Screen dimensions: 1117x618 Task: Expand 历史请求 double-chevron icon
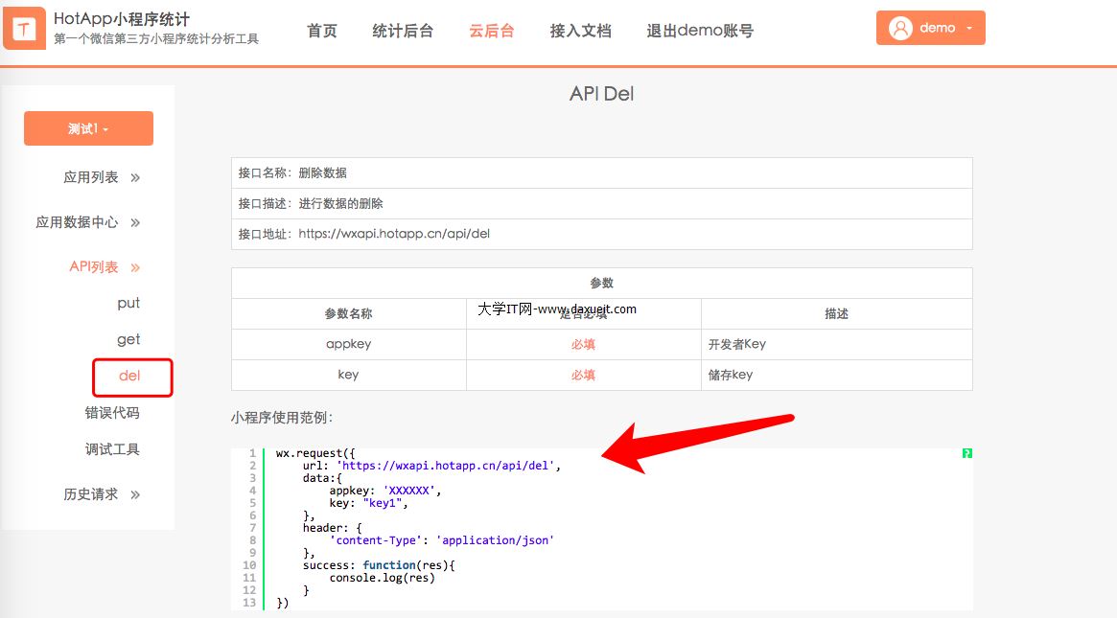point(135,494)
